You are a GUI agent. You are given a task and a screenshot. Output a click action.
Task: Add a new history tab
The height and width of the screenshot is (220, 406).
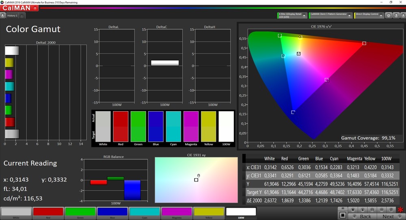pos(22,16)
